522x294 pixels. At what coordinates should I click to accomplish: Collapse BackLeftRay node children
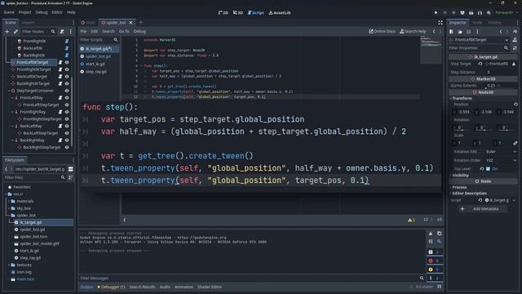[12, 127]
